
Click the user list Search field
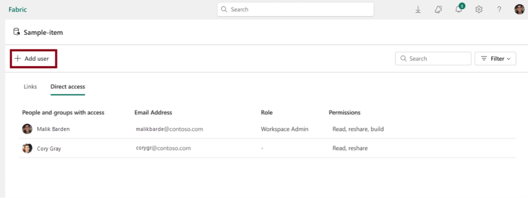point(433,59)
